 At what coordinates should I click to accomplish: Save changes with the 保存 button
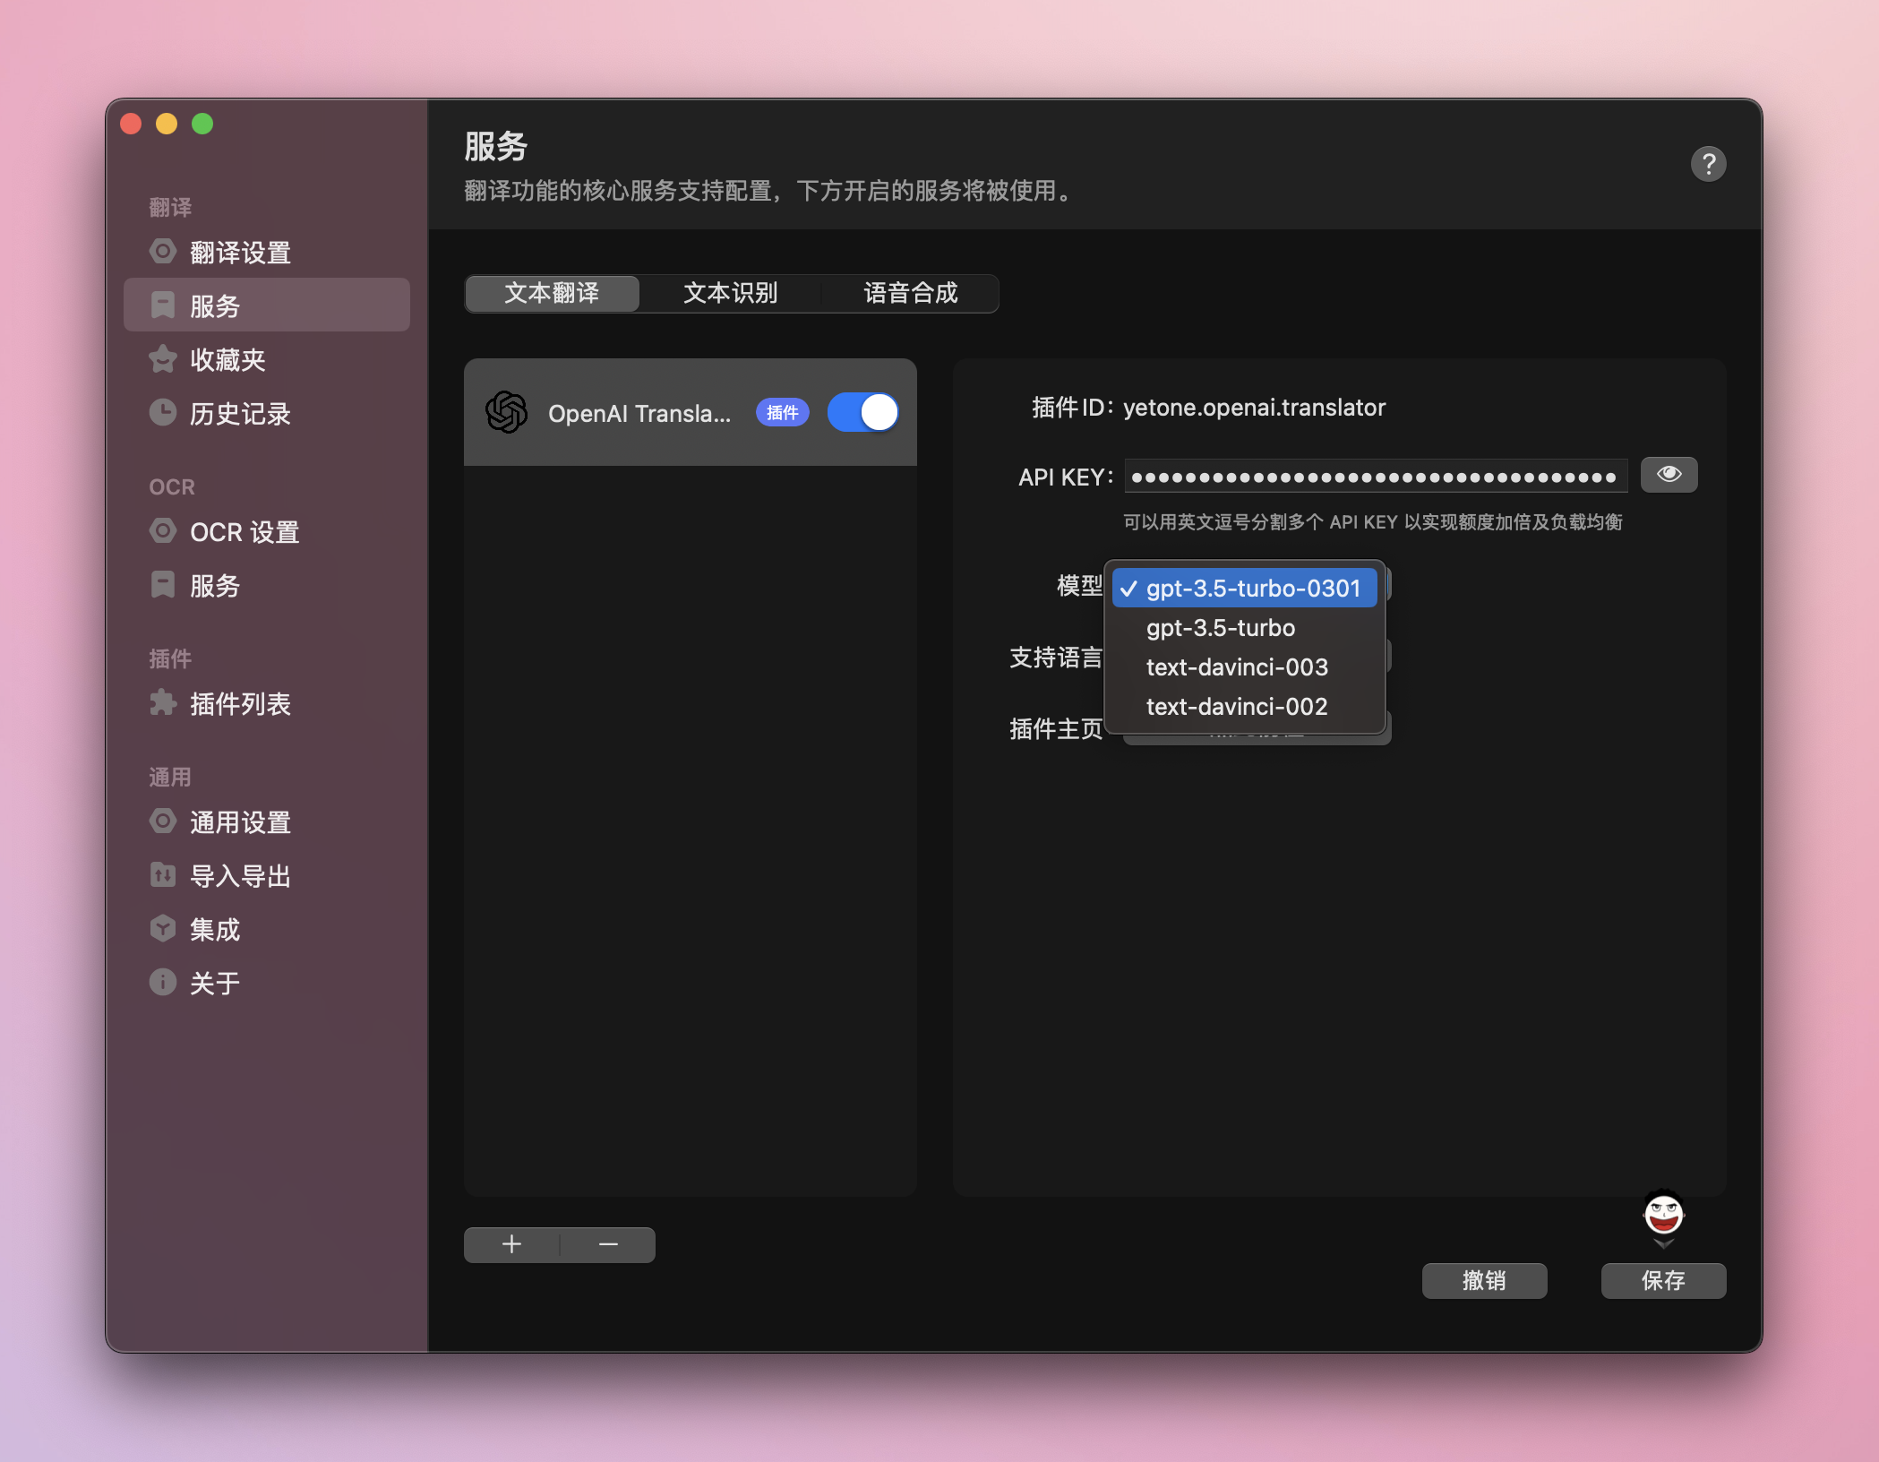(1662, 1281)
